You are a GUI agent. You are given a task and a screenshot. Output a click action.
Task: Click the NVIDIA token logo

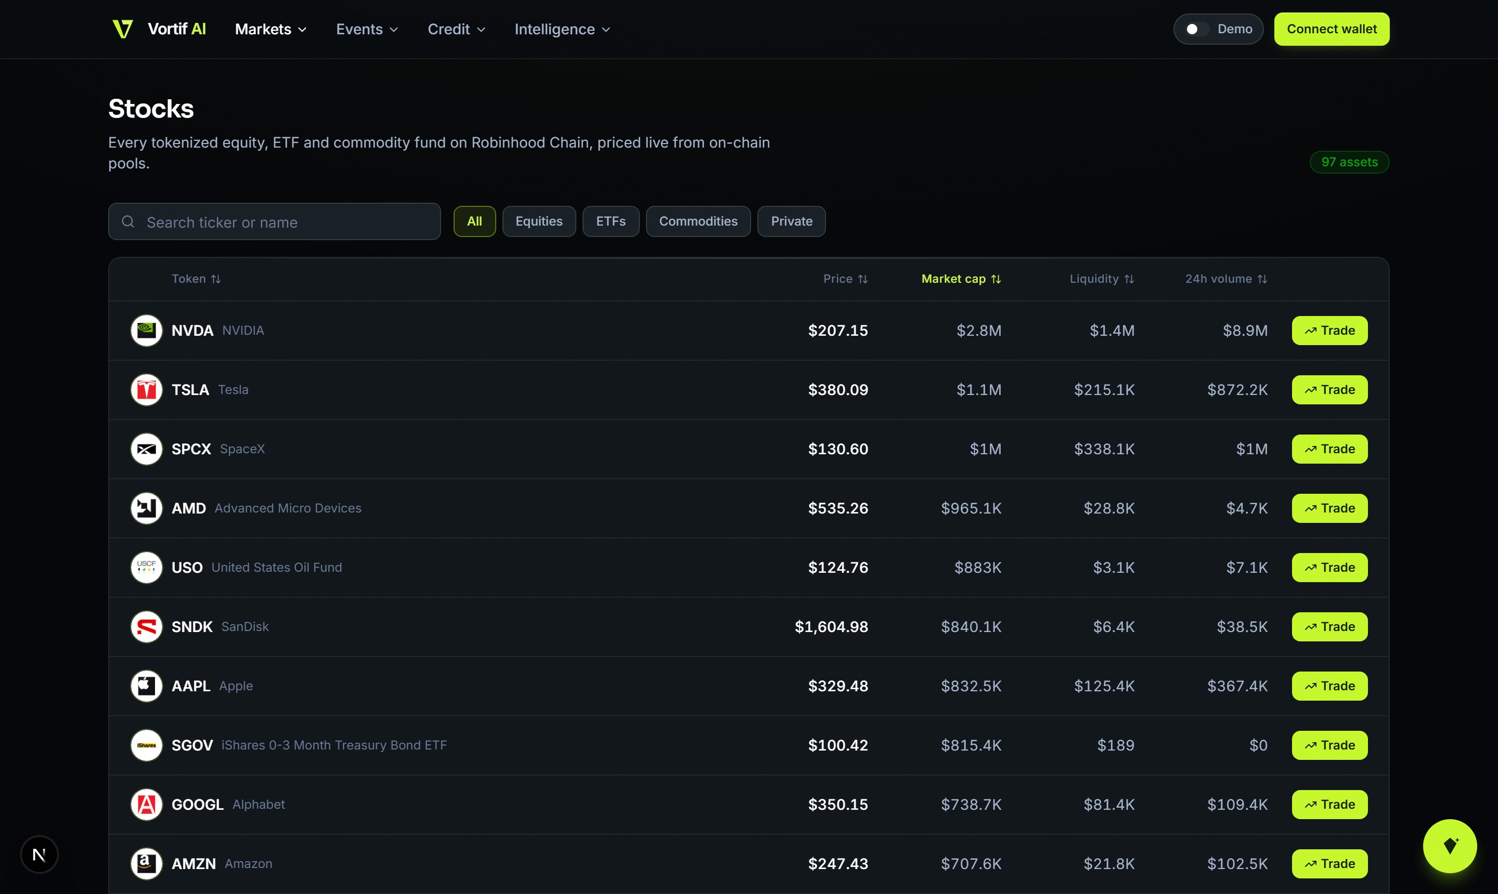pyautogui.click(x=147, y=330)
